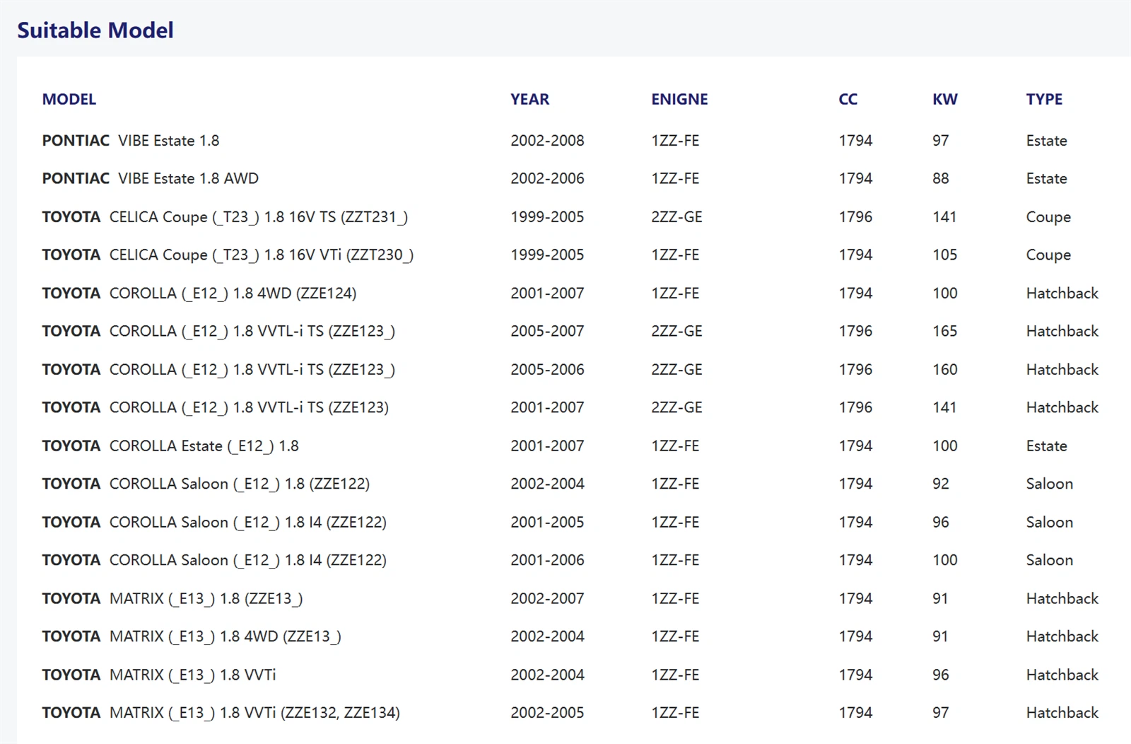Click Saloon type in the 2001-2006 row

(1049, 561)
